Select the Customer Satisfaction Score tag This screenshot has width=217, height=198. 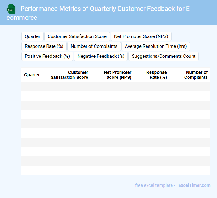point(77,36)
